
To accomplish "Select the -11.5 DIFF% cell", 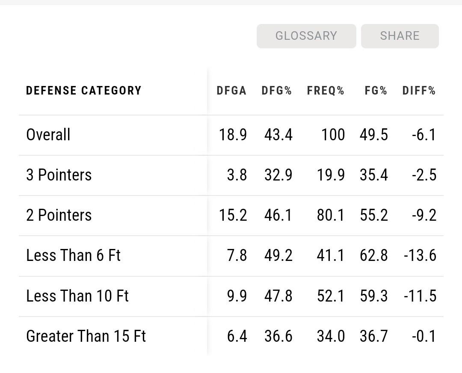I will (x=420, y=296).
